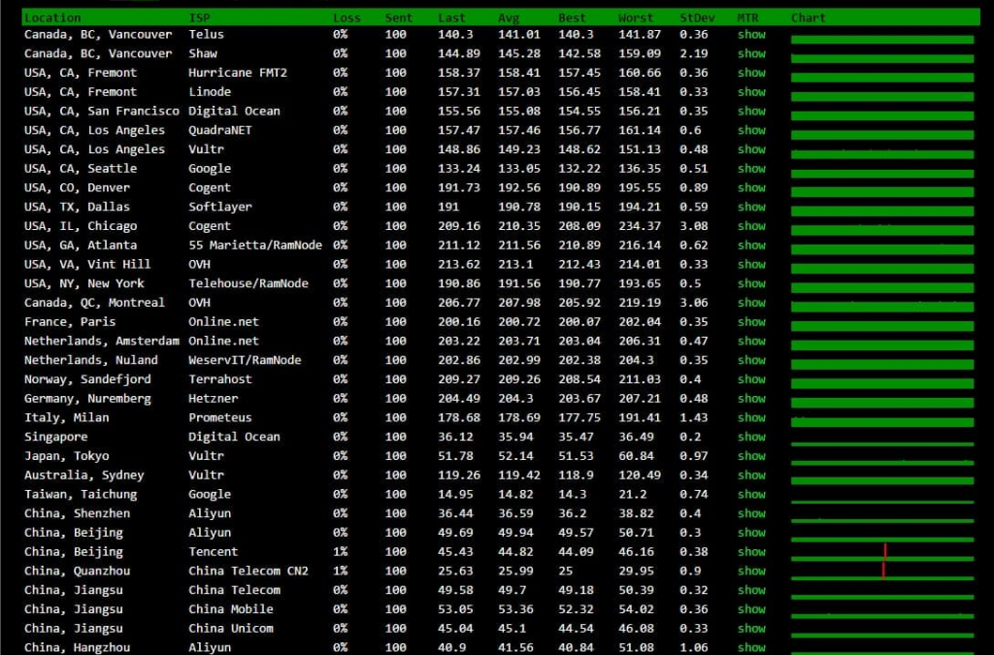Select worst value '234.37' for Chicago

(640, 226)
